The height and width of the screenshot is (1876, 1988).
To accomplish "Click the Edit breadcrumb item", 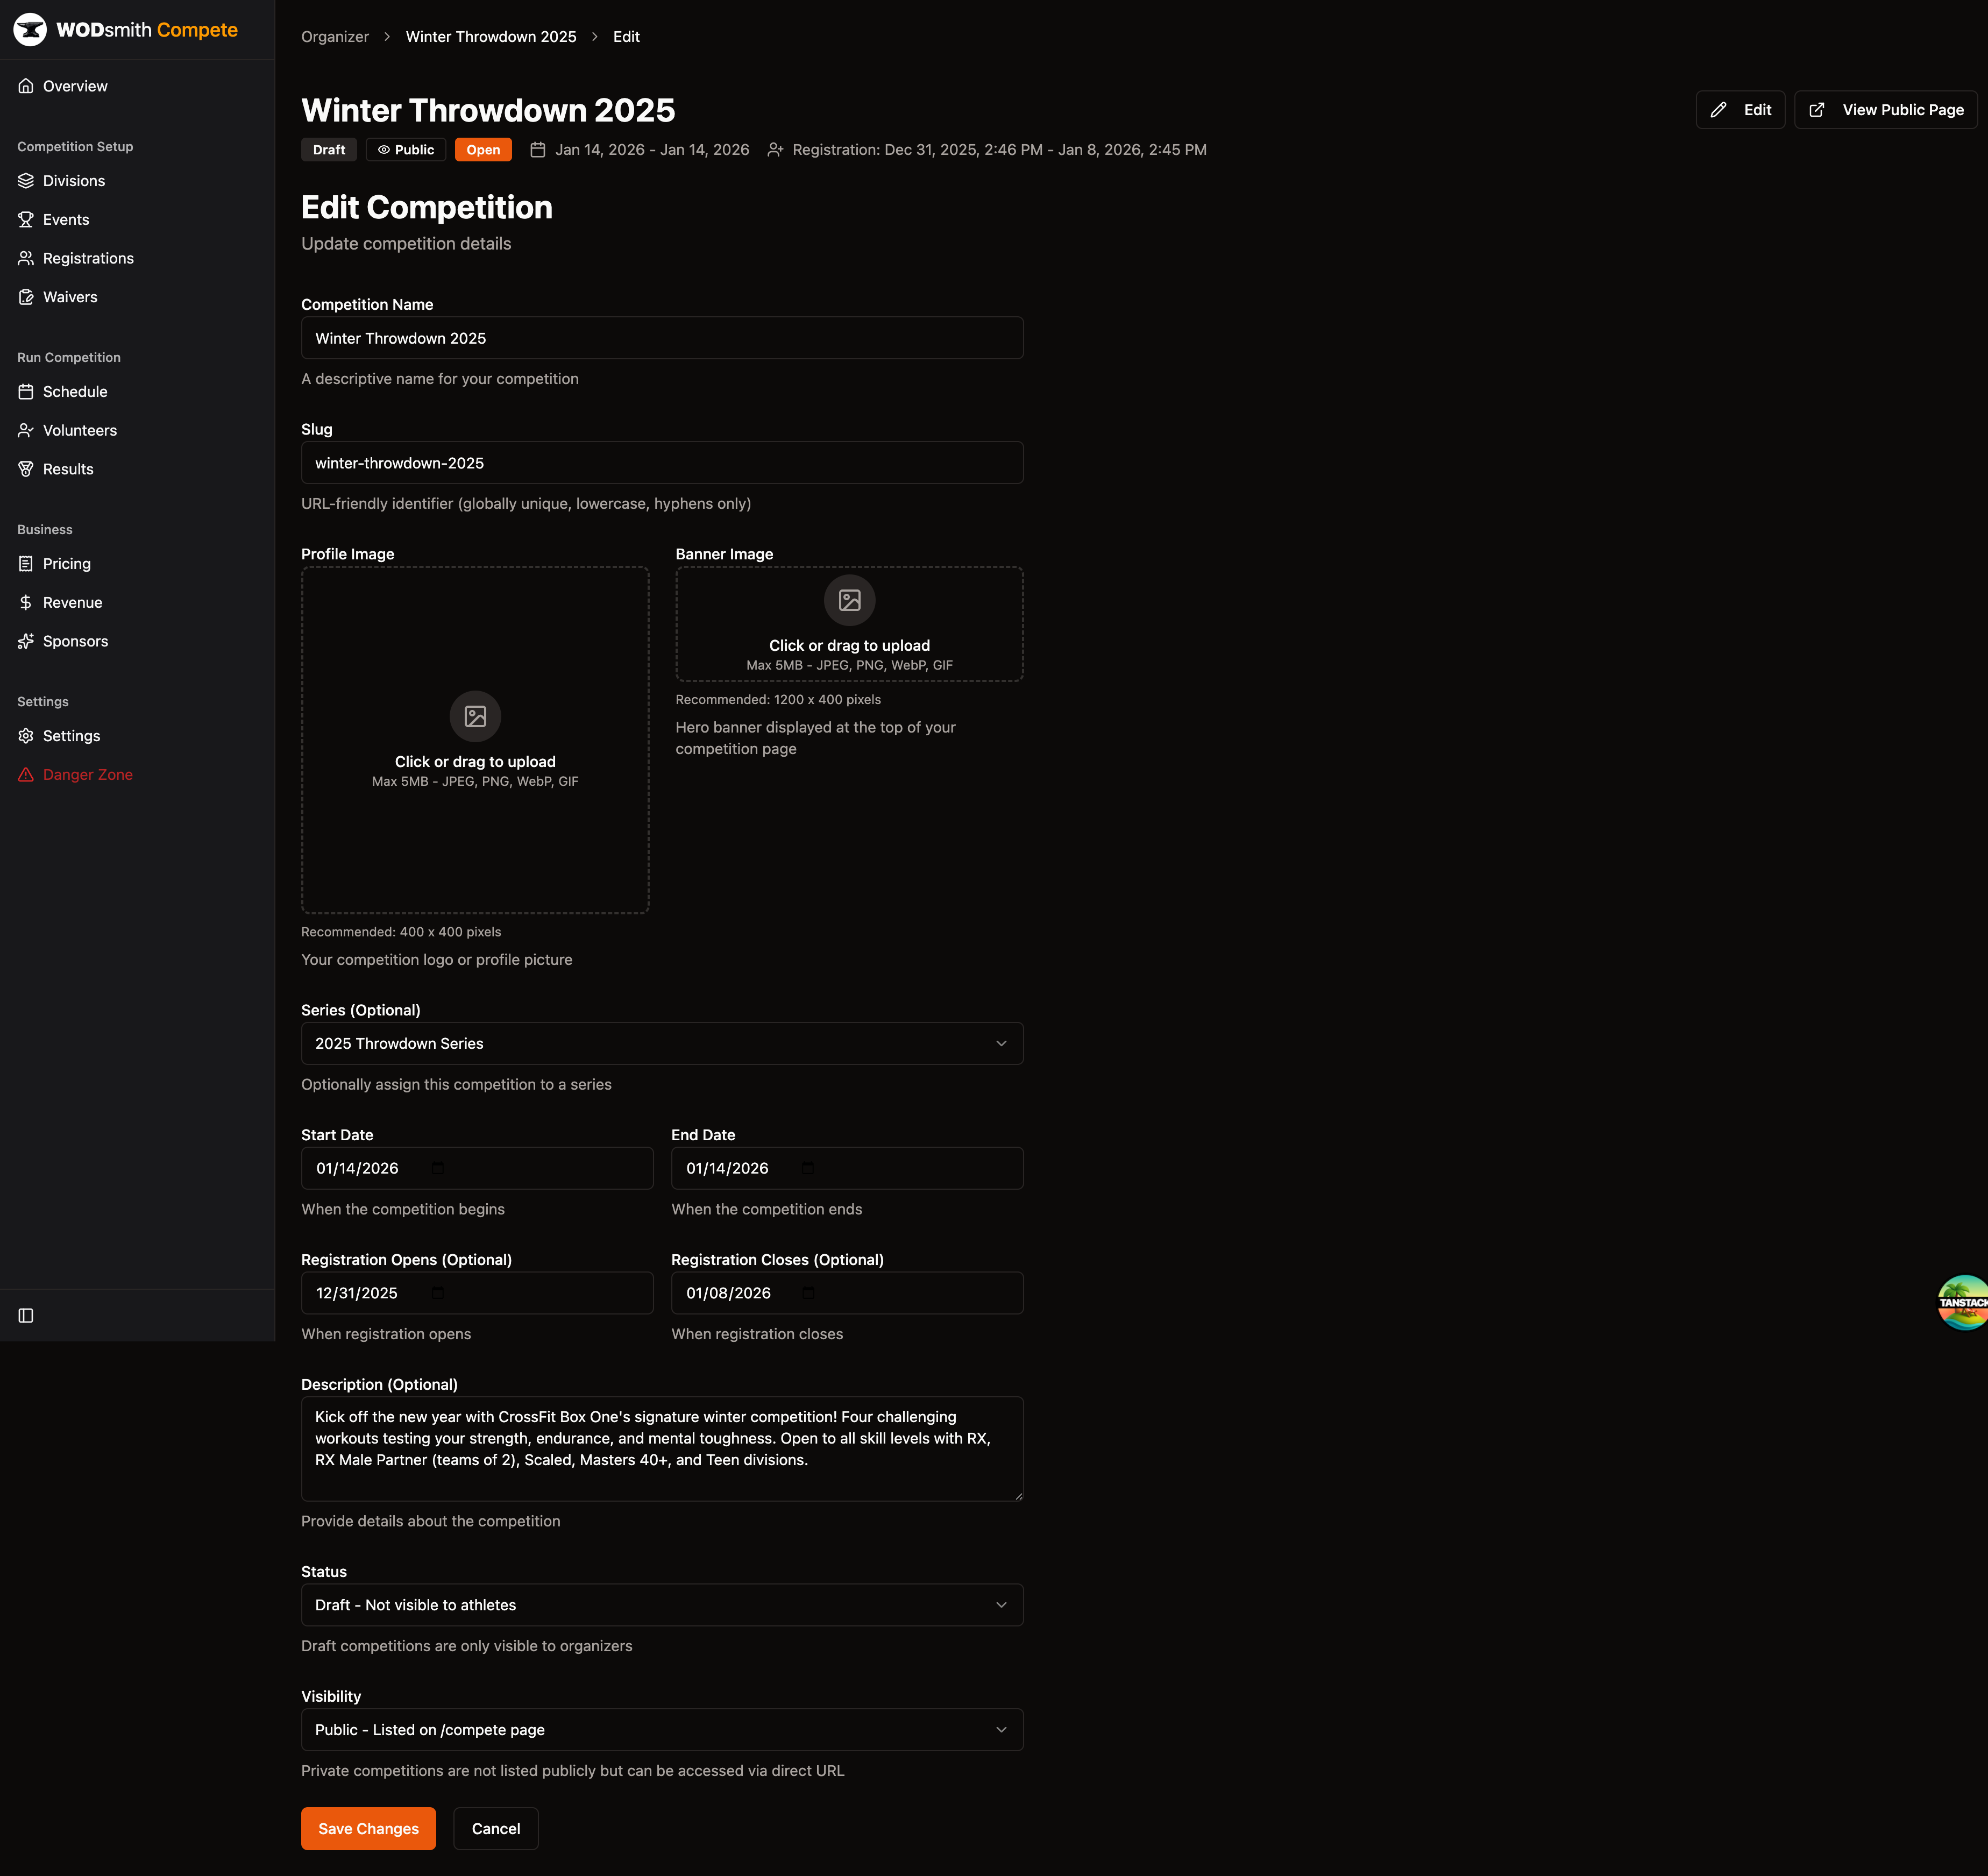I will [x=626, y=37].
